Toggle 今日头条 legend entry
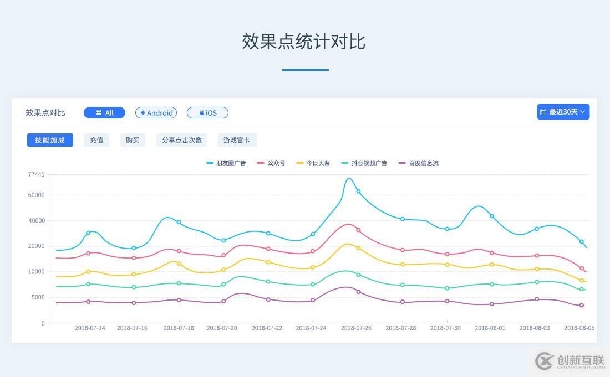The width and height of the screenshot is (610, 377). (x=313, y=163)
